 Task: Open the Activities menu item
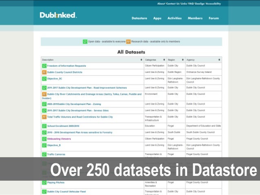click(174, 18)
